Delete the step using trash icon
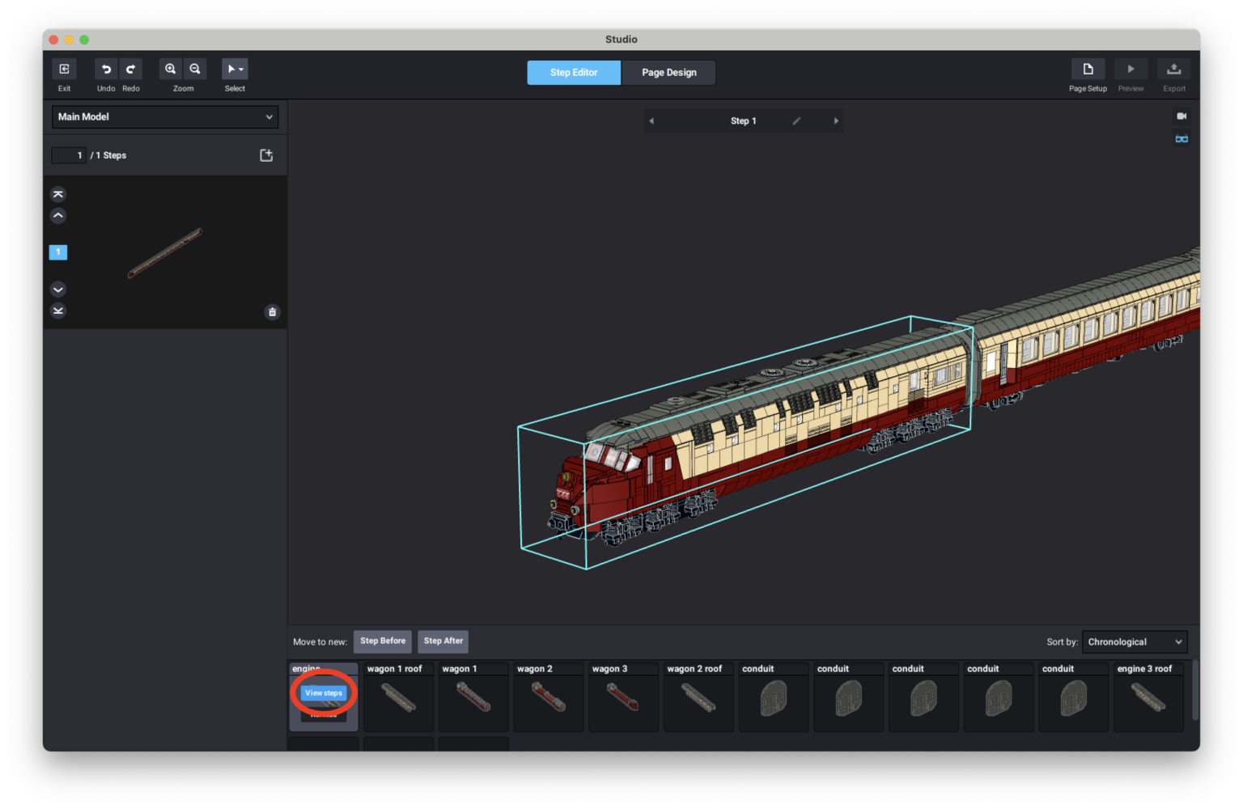 tap(273, 312)
